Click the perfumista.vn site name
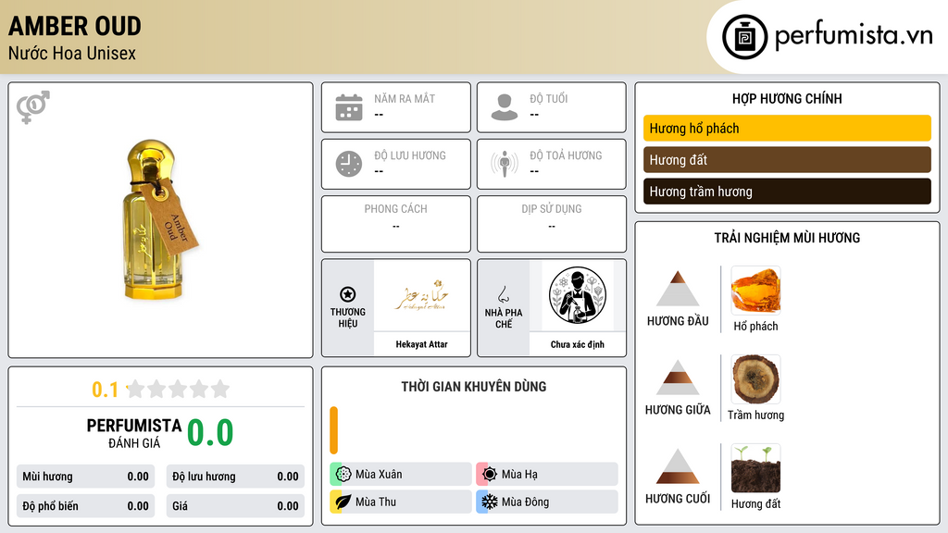 [x=854, y=36]
